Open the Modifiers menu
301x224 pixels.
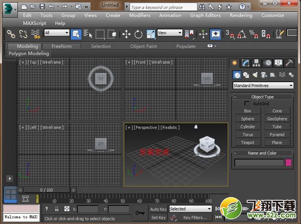tap(140, 15)
